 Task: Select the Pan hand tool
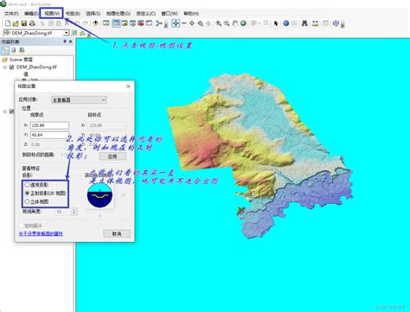(x=235, y=23)
